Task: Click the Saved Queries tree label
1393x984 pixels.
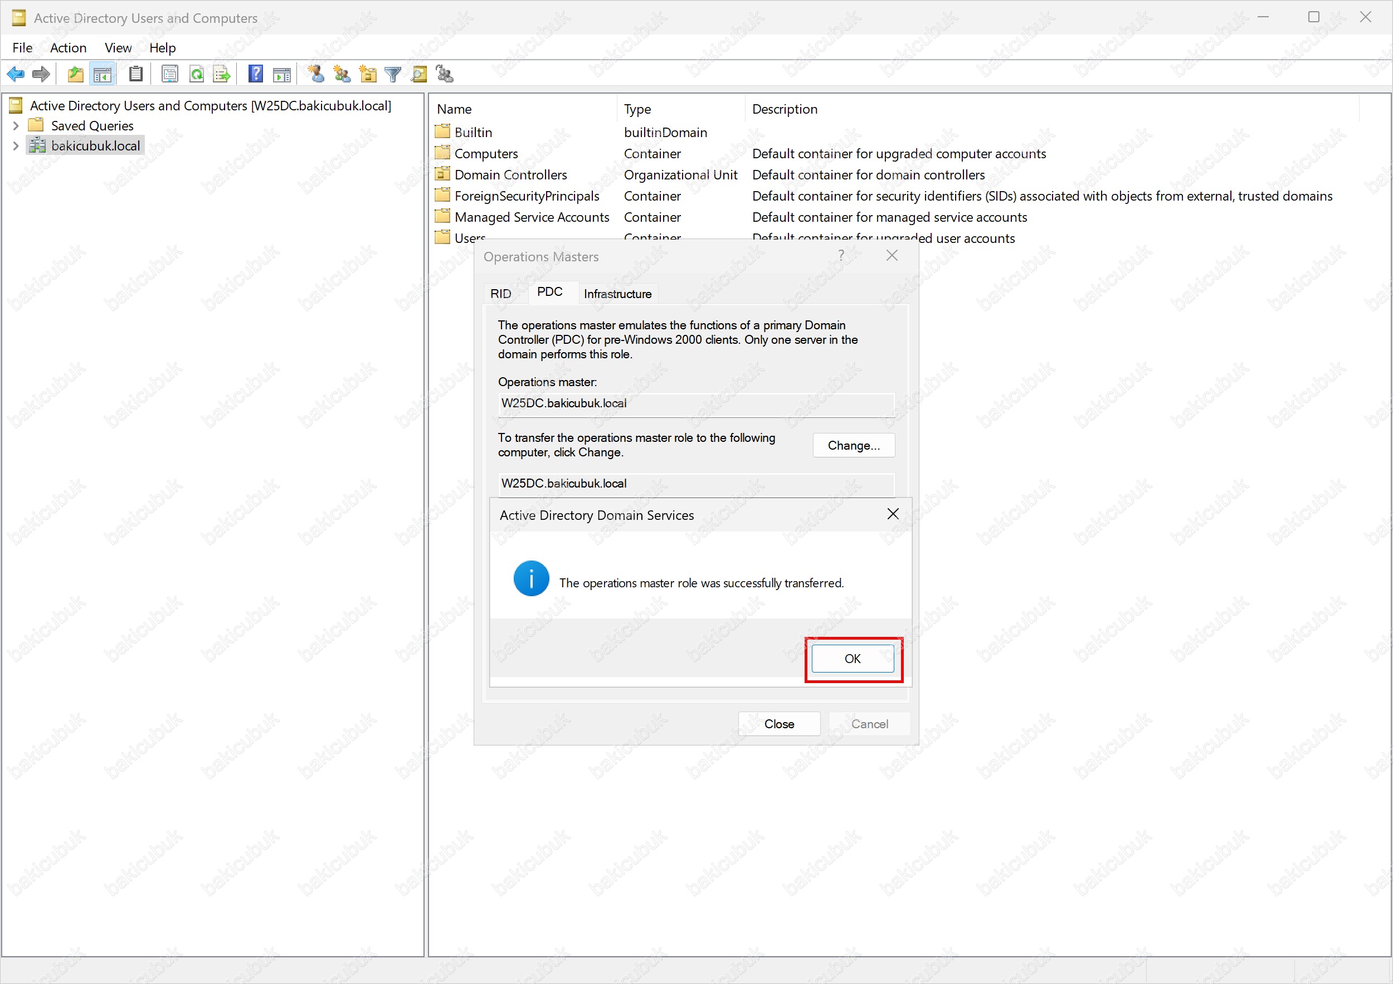Action: tap(92, 125)
